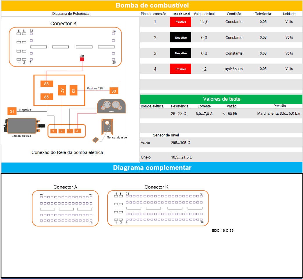Click the Conector A pinout diagram
The width and height of the screenshot is (303, 279).
point(65,208)
